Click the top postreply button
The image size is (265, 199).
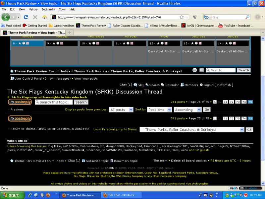(x=20, y=102)
